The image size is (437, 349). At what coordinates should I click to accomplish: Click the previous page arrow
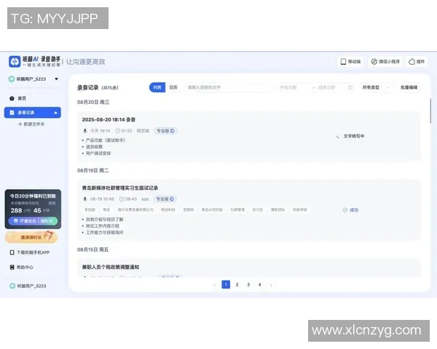tap(214, 285)
